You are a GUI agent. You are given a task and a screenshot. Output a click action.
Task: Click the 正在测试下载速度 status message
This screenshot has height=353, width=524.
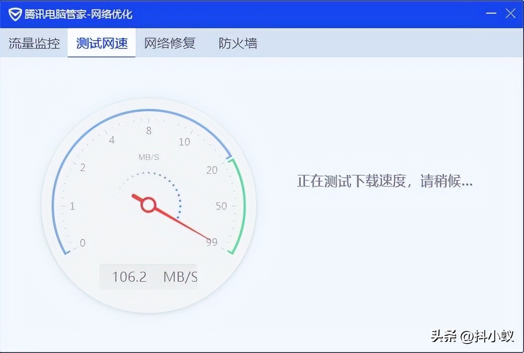point(385,181)
